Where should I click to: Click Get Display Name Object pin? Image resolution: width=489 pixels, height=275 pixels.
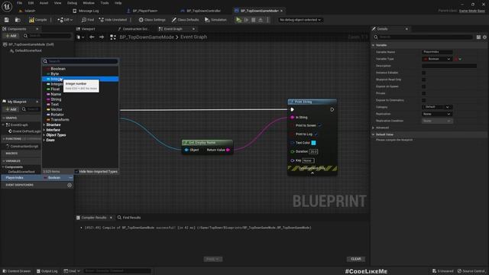pos(186,150)
